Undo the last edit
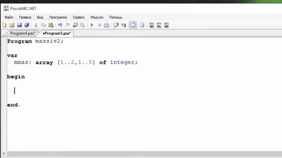282x158 pixels. point(60,25)
